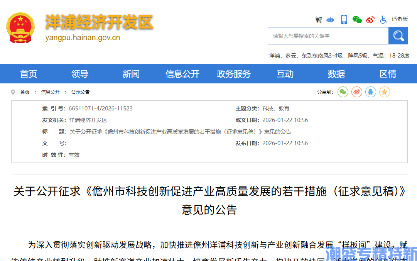Open the 政务服务 navigation dropdown
417x261 pixels.
coord(234,74)
